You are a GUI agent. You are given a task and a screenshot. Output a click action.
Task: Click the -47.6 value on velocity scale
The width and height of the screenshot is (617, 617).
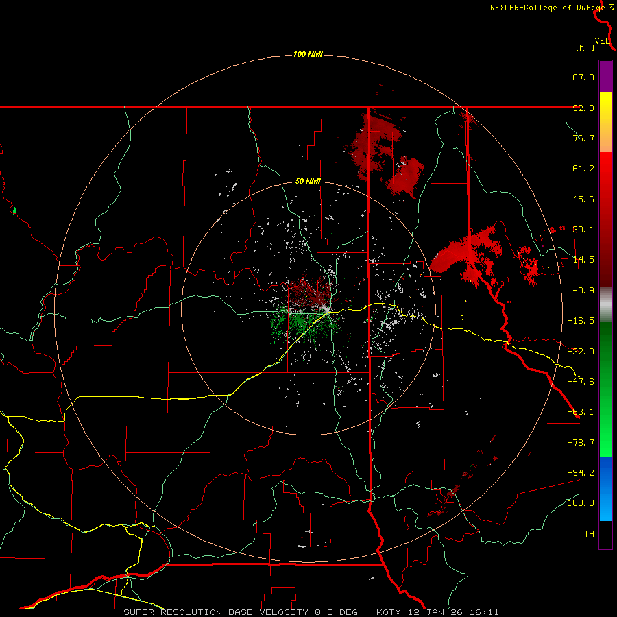click(581, 382)
